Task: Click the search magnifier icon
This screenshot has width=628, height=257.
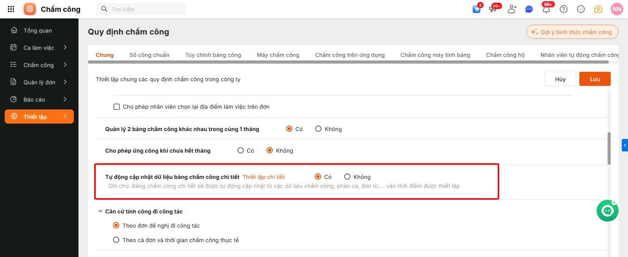Action: point(104,9)
